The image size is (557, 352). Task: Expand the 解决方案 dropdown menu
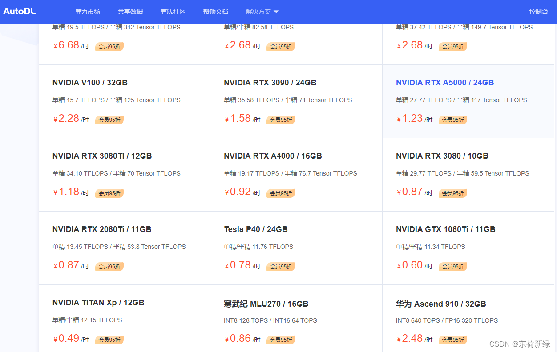(262, 12)
